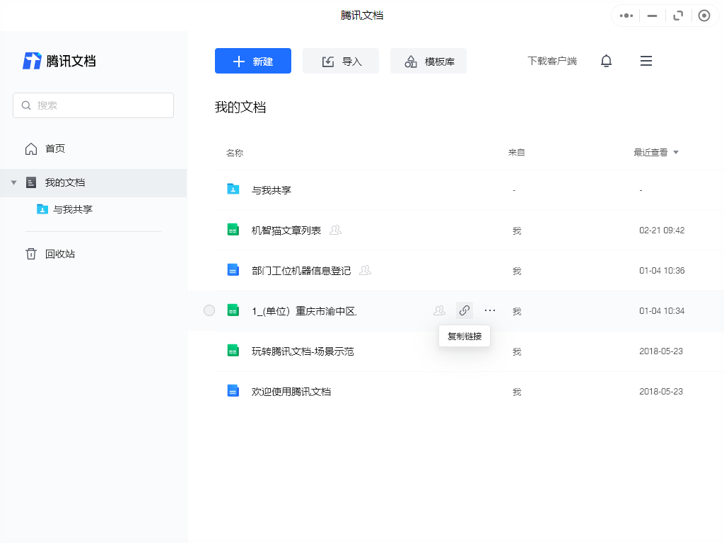724x543 pixels.
Task: Open the notifications bell
Action: (x=606, y=61)
